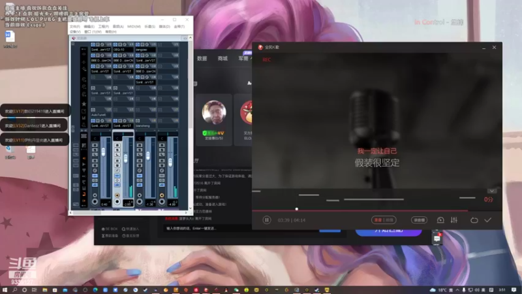Open the MIDI(M) menu
This screenshot has width=522, height=294.
point(134,26)
